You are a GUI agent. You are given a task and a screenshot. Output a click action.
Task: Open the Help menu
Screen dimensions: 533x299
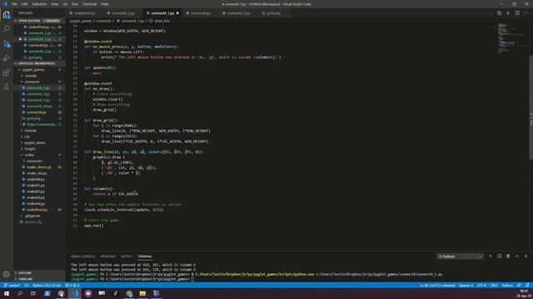tap(104, 4)
